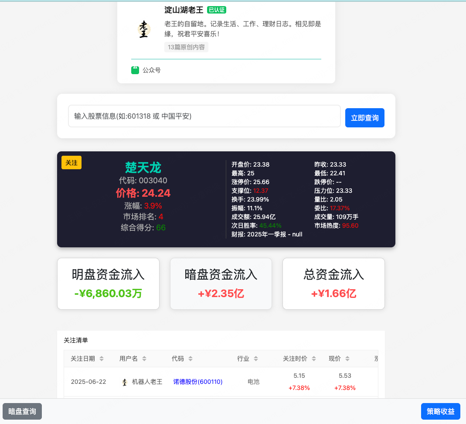Sort table by 行业 column arrows
This screenshot has height=424, width=466.
pyautogui.click(x=256, y=359)
